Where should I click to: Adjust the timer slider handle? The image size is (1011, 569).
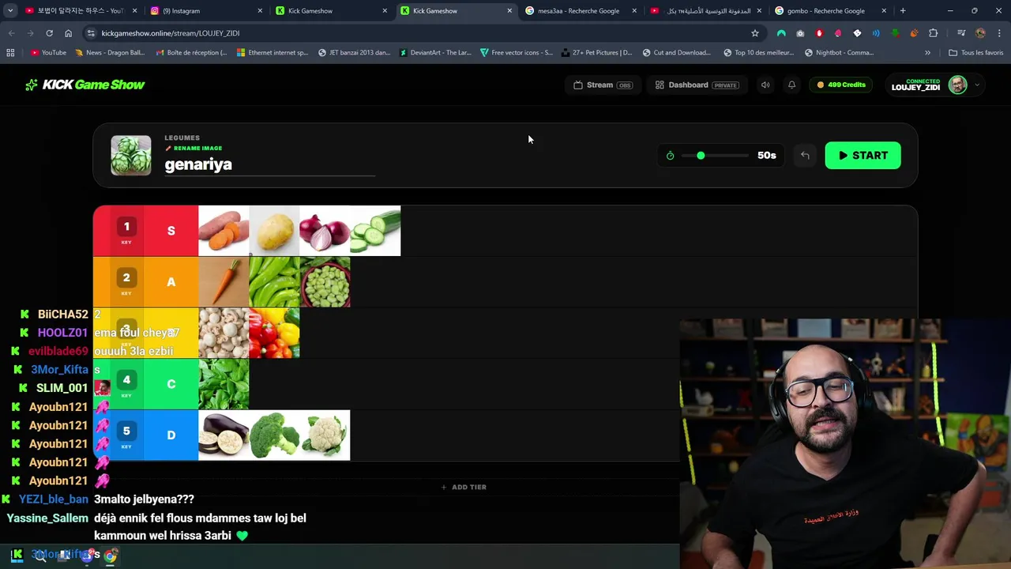coord(701,156)
